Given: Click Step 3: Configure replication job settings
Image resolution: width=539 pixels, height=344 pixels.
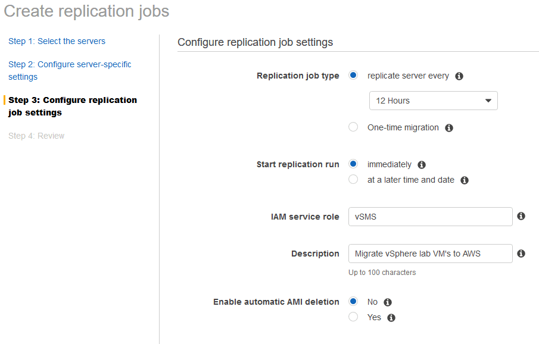Looking at the screenshot, I should click(73, 106).
